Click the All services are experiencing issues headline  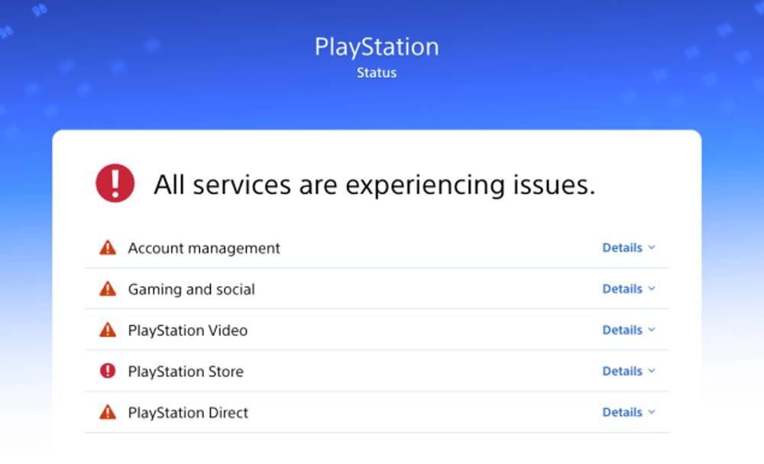click(x=374, y=185)
